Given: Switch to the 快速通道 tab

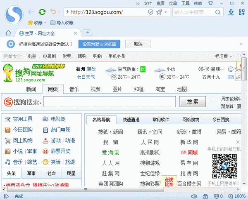Looking at the screenshot, I should pos(131,120).
